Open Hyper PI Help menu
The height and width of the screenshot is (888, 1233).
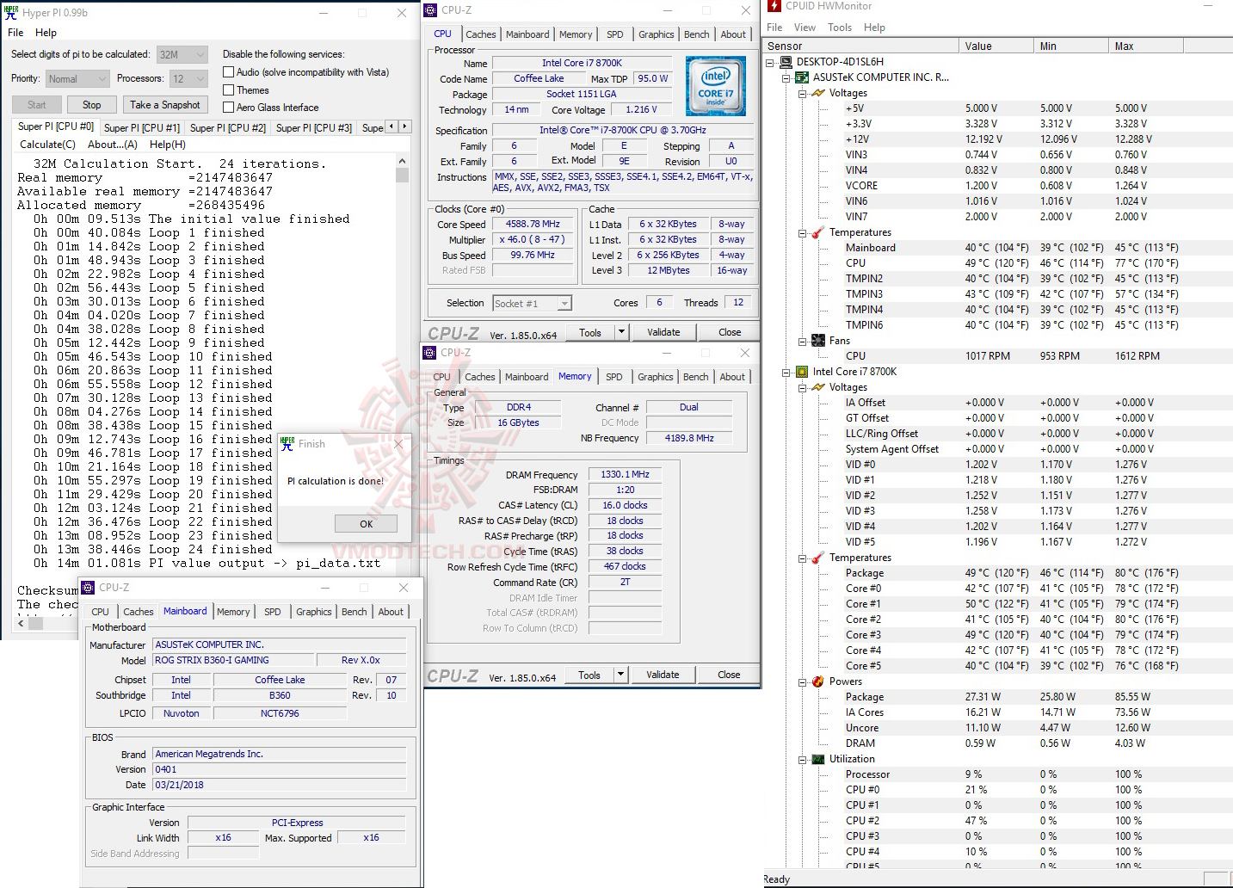(46, 33)
